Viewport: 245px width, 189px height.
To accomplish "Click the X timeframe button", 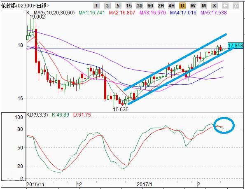I will (215, 6).
